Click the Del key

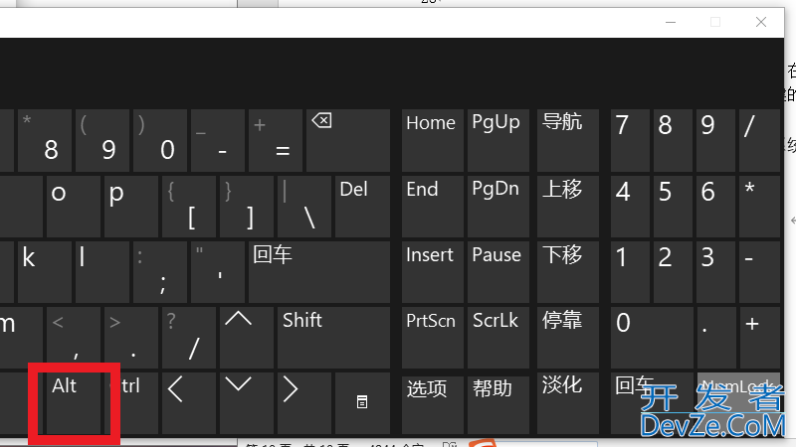point(362,207)
